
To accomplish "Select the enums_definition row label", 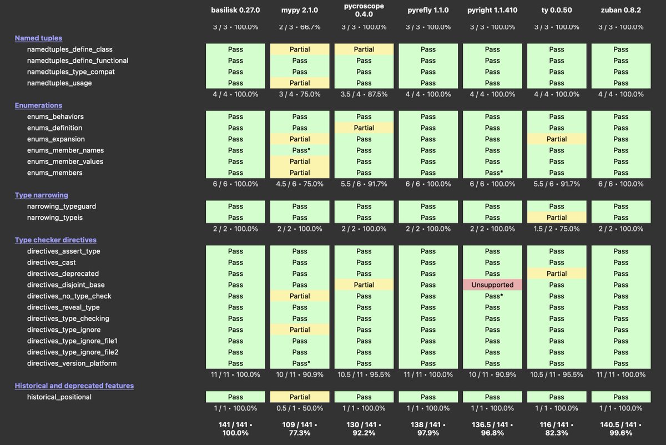I will click(54, 128).
